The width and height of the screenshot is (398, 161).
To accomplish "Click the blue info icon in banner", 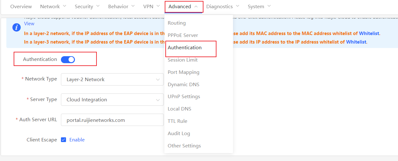I will (17, 27).
